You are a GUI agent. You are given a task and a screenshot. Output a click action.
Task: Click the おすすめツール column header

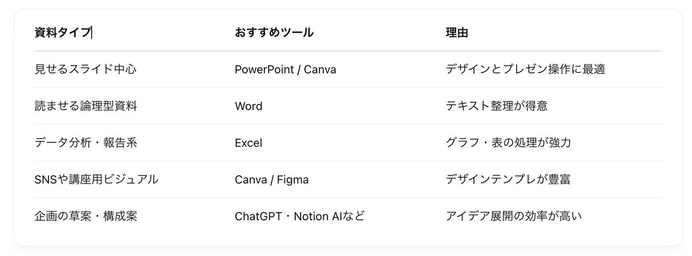pyautogui.click(x=274, y=33)
